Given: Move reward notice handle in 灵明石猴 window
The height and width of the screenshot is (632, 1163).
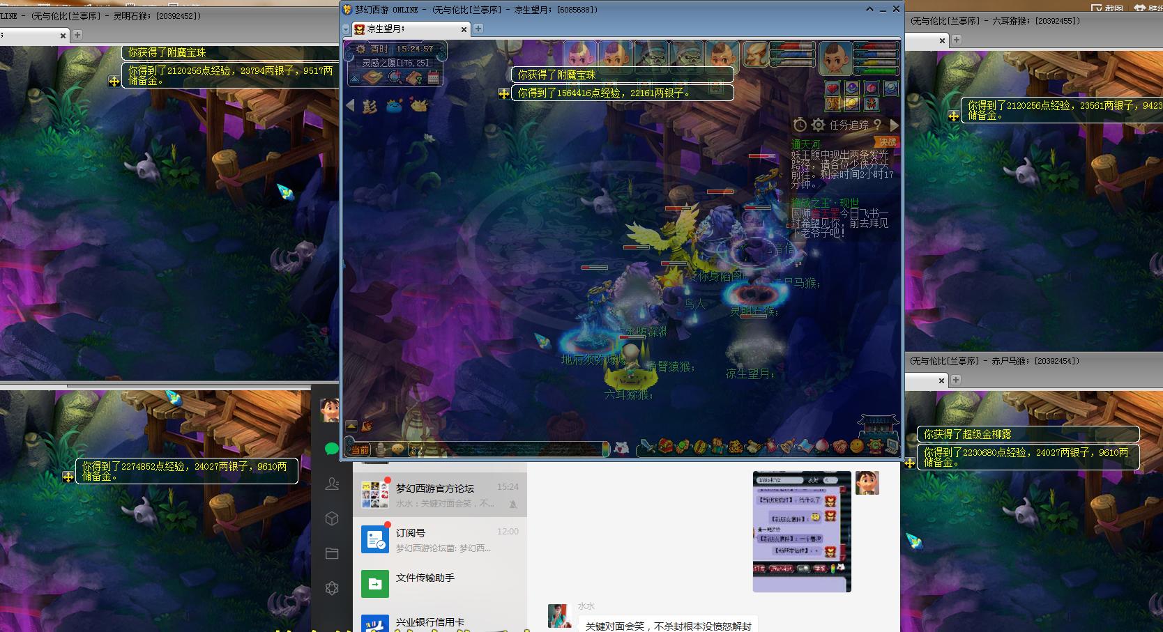Looking at the screenshot, I should click(x=114, y=82).
